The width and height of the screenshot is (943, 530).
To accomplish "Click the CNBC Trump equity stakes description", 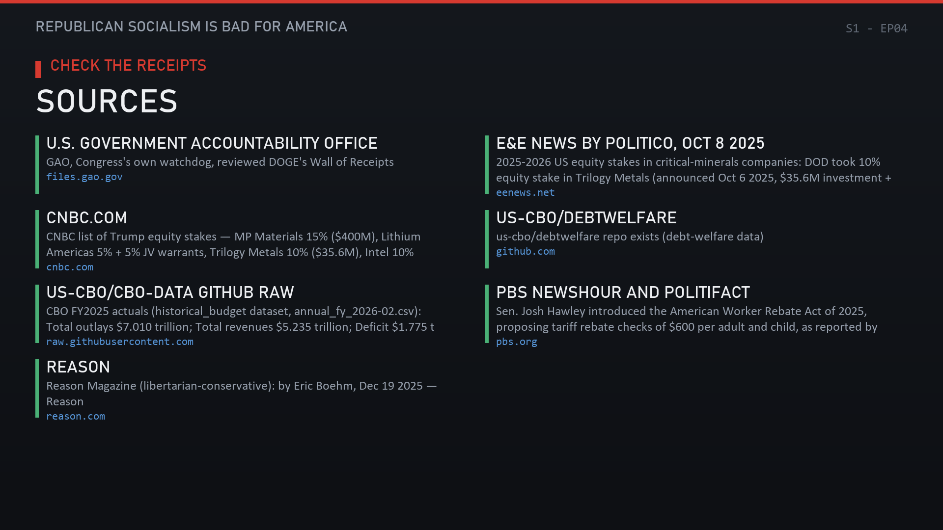I will (233, 244).
